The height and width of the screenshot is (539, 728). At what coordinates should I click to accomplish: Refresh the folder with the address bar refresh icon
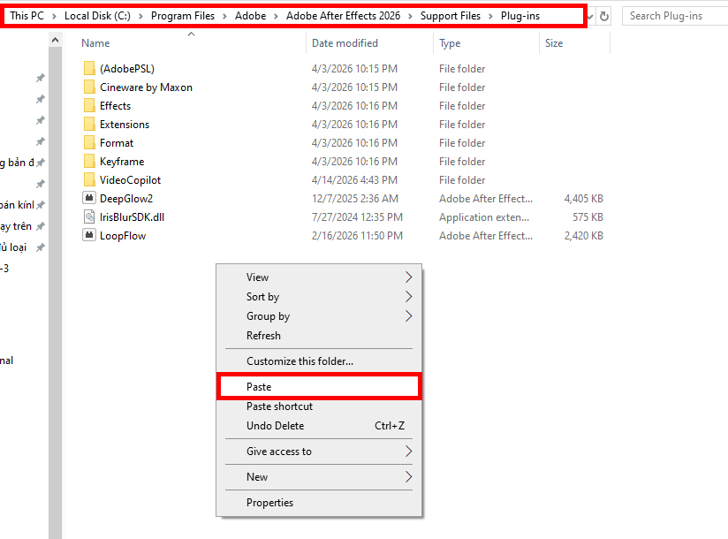(x=604, y=16)
